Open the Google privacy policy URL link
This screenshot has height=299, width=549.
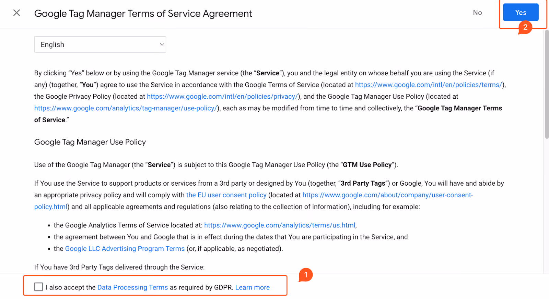222,97
